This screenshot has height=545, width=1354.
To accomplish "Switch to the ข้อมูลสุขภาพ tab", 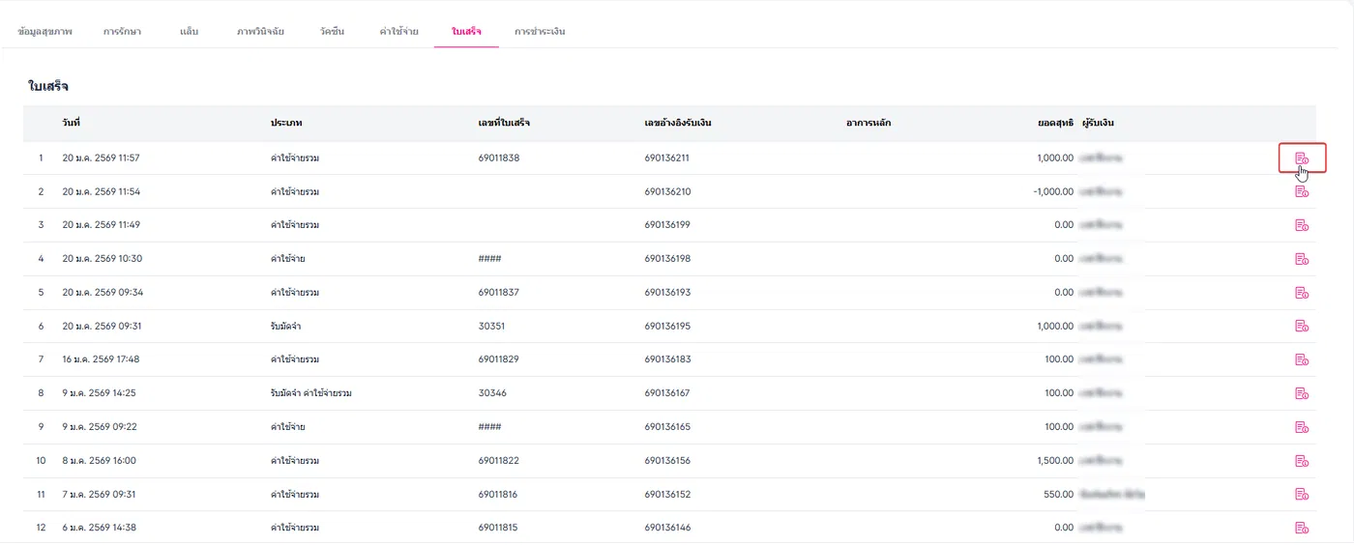I will [x=44, y=32].
